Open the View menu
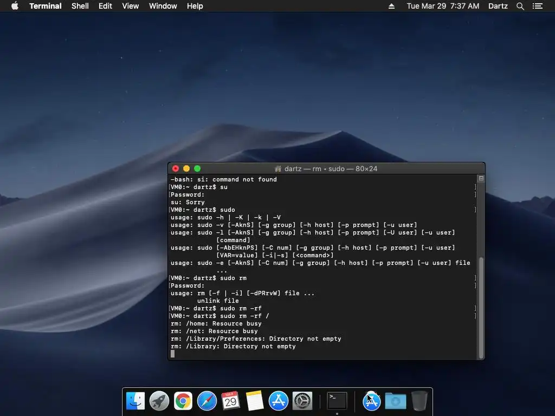The width and height of the screenshot is (555, 416). pyautogui.click(x=130, y=6)
